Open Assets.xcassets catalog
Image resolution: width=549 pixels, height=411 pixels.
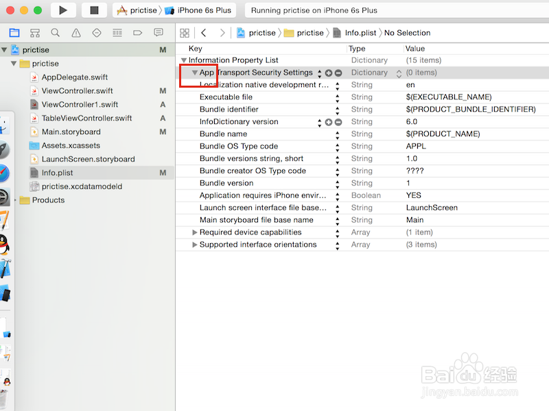click(71, 145)
